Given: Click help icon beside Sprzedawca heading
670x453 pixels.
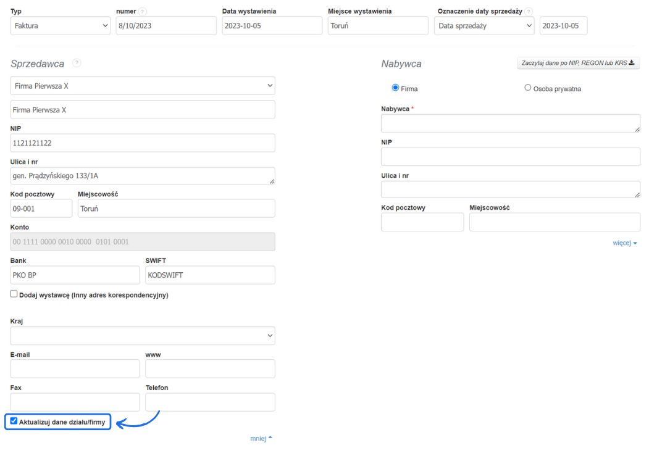Looking at the screenshot, I should click(x=77, y=63).
